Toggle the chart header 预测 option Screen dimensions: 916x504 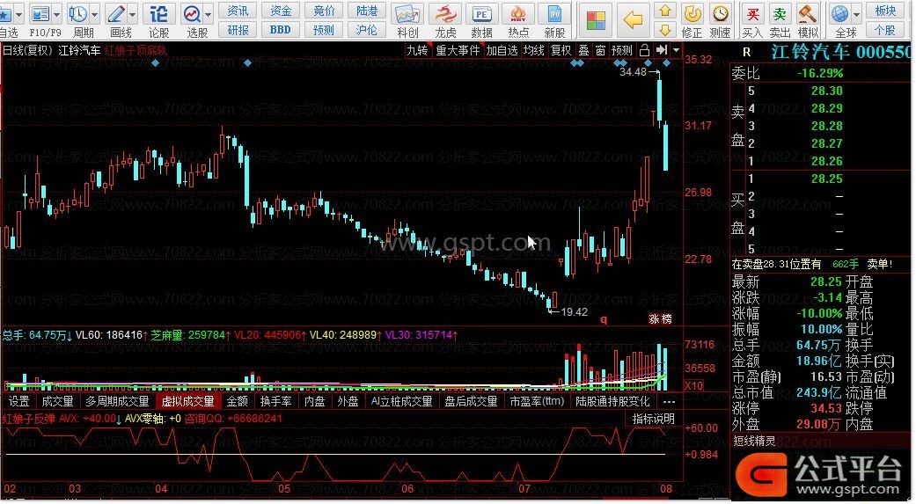point(621,50)
